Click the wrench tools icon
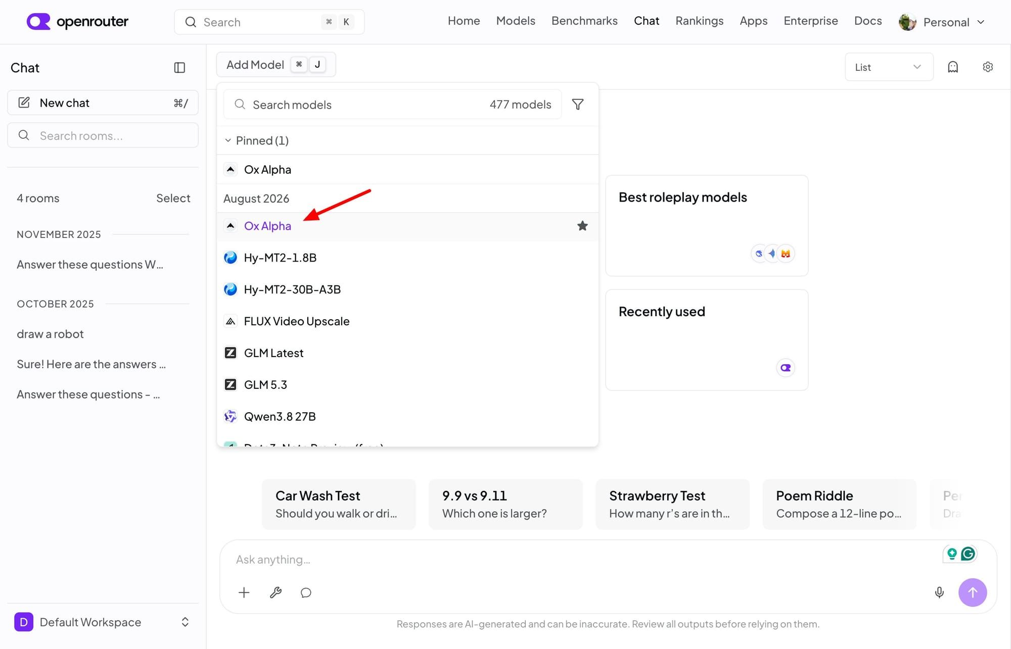The height and width of the screenshot is (649, 1011). pyautogui.click(x=275, y=592)
